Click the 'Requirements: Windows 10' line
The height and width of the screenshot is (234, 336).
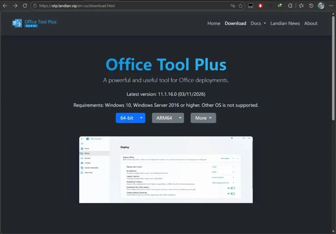(166, 105)
